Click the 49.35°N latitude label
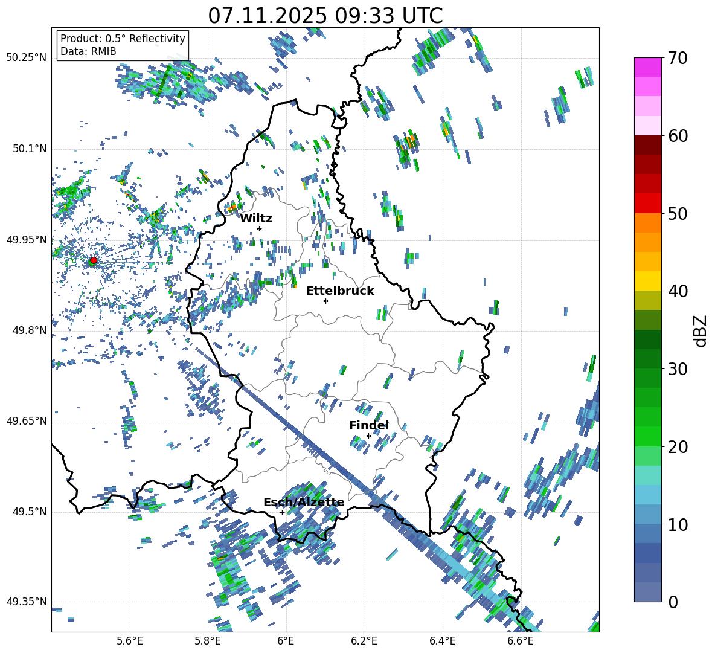 click(27, 602)
